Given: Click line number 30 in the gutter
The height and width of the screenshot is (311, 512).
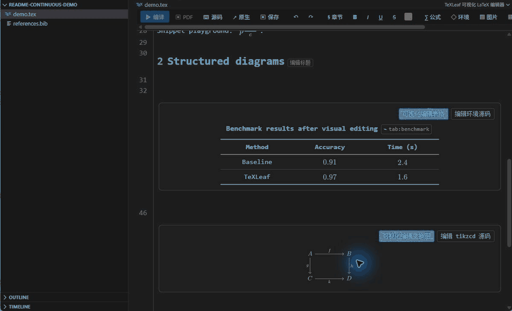Looking at the screenshot, I should [143, 53].
